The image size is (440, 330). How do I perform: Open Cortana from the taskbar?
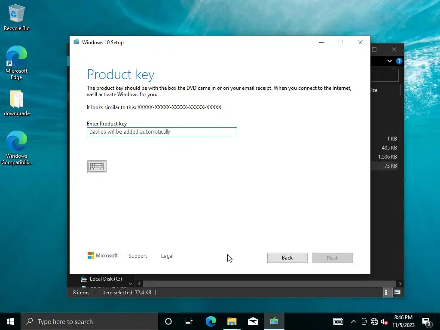(168, 321)
